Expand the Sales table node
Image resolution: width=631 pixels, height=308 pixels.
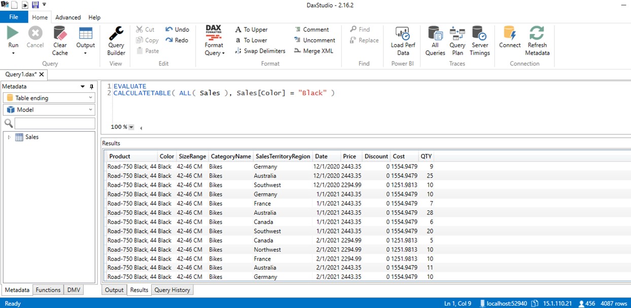9,137
